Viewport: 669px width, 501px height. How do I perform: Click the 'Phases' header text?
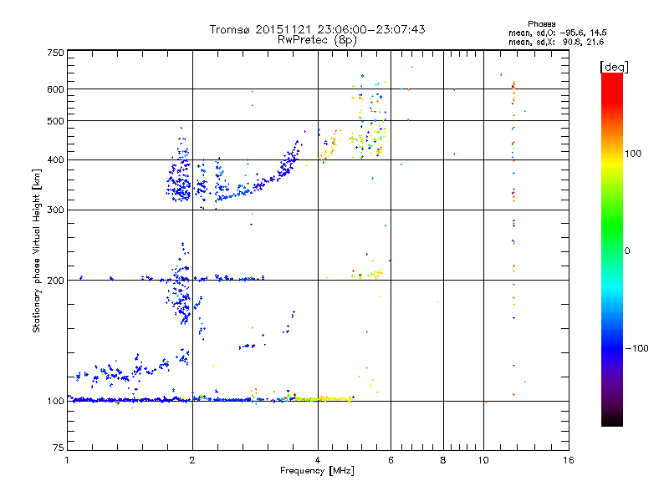[x=541, y=24]
